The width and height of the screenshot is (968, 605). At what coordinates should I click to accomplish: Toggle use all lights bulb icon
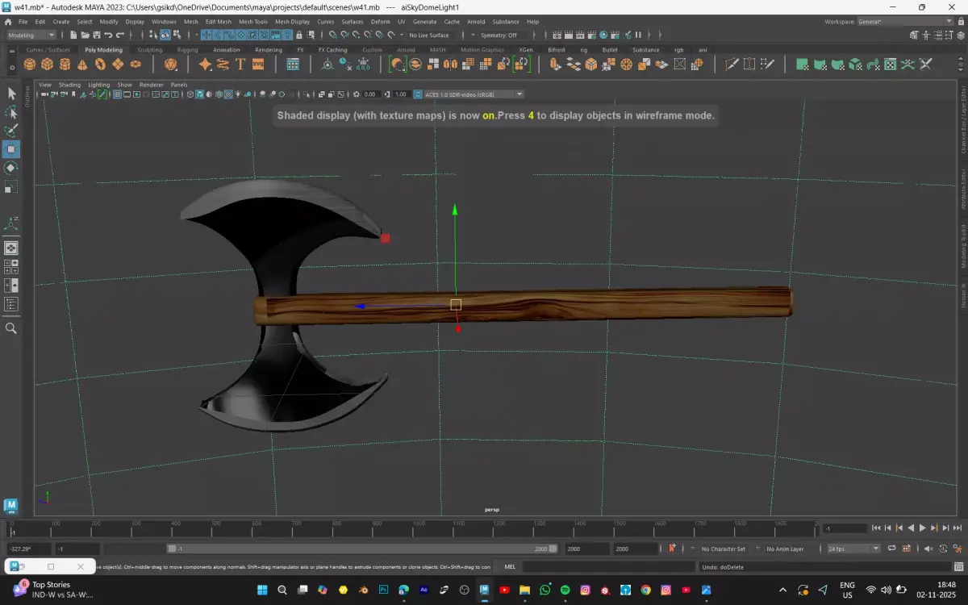coord(238,94)
